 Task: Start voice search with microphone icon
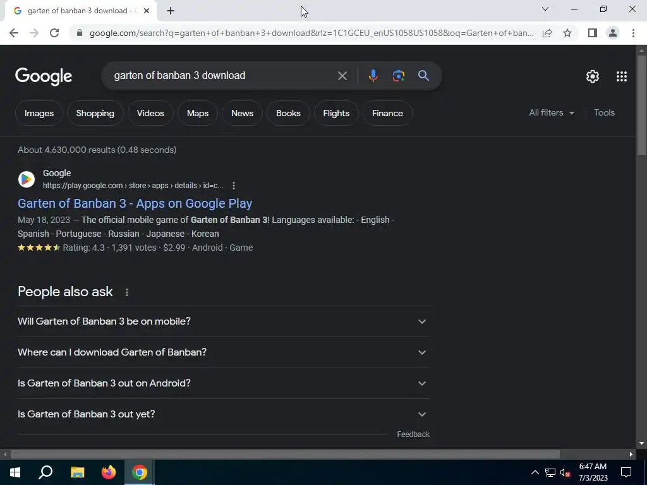coord(373,76)
